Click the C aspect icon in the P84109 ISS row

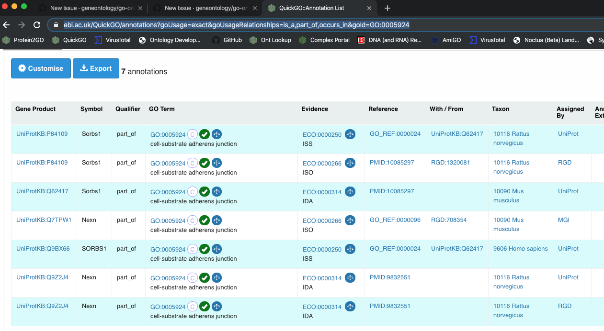[x=193, y=134]
